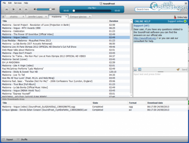Screen dimensions: 189x143
Task: Open the Enrique Iglesias tab
Action: click(78, 17)
